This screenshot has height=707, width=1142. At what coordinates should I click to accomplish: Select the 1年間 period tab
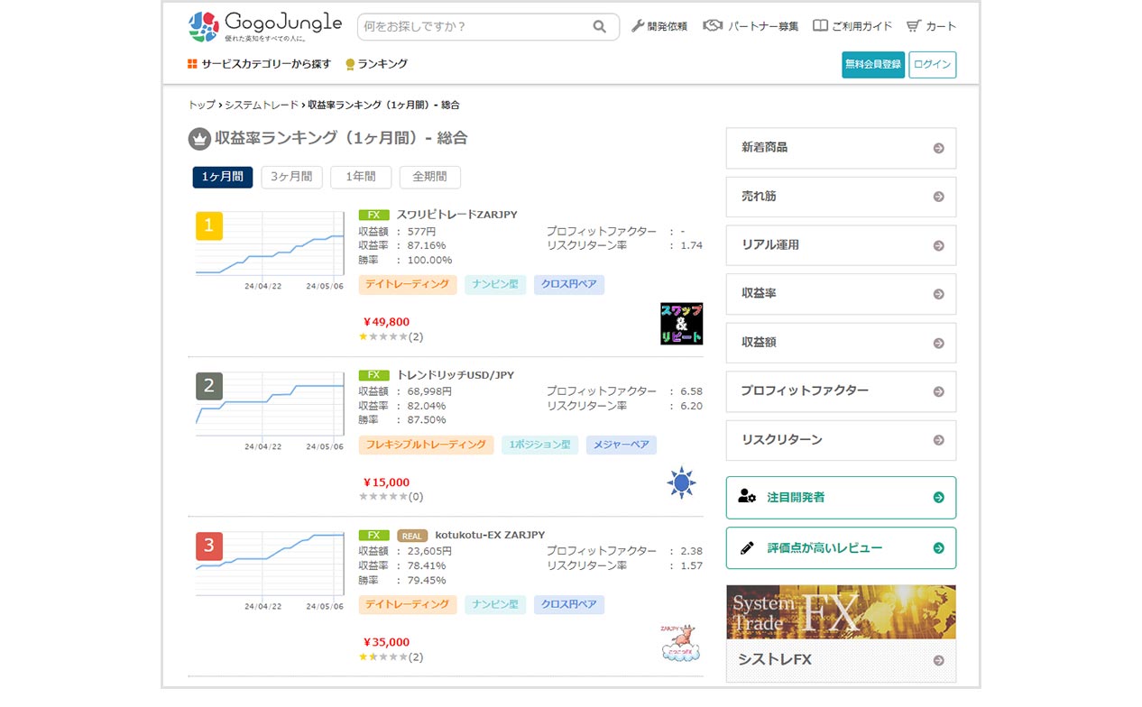pyautogui.click(x=361, y=177)
